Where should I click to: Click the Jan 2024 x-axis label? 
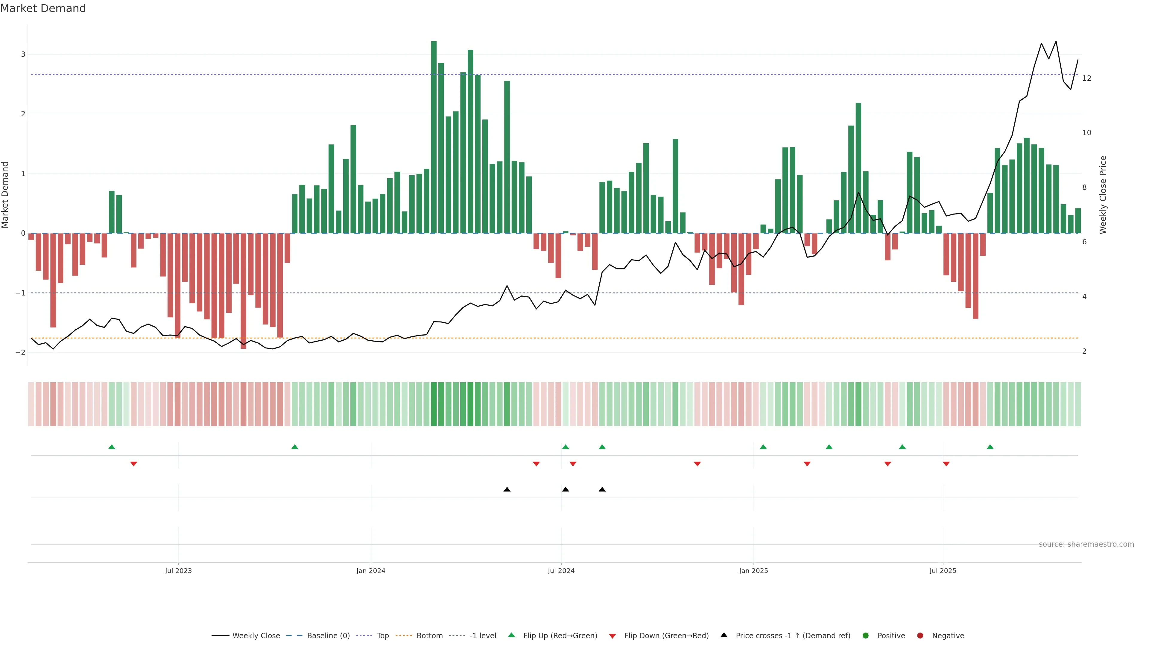tap(371, 571)
